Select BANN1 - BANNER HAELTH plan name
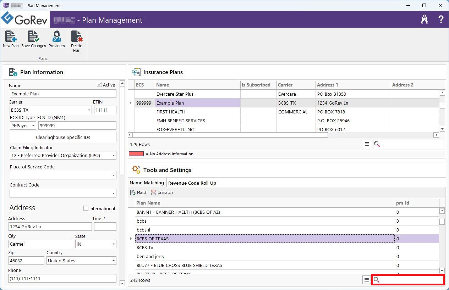The width and height of the screenshot is (449, 290). 265,212
